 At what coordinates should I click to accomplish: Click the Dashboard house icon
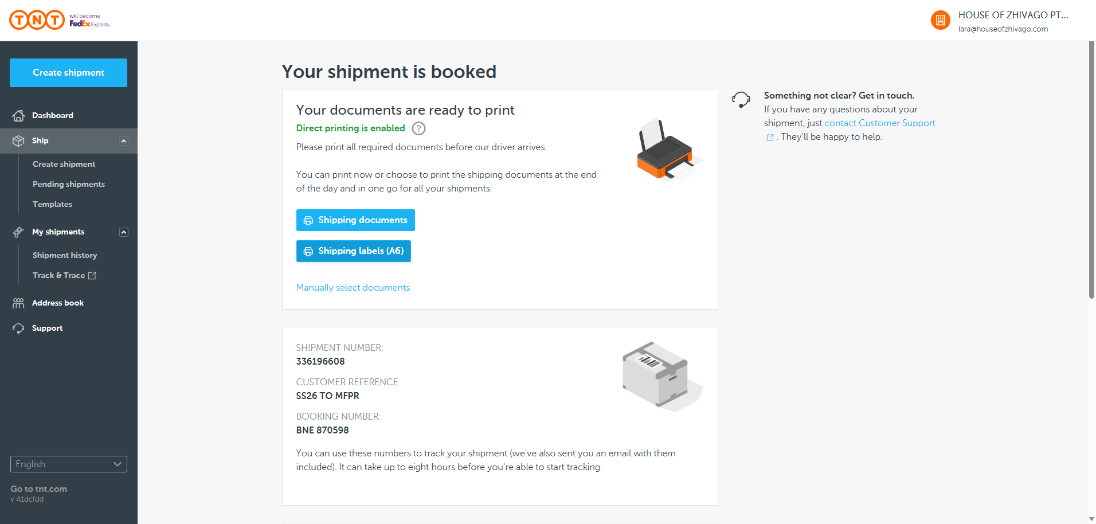tap(18, 116)
